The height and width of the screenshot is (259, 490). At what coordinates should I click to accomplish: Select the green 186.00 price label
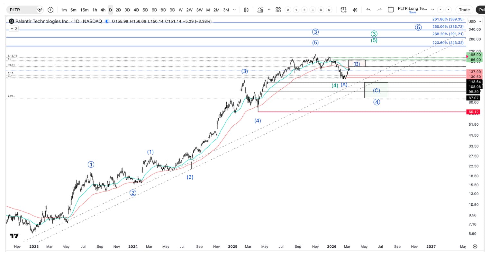(x=475, y=60)
